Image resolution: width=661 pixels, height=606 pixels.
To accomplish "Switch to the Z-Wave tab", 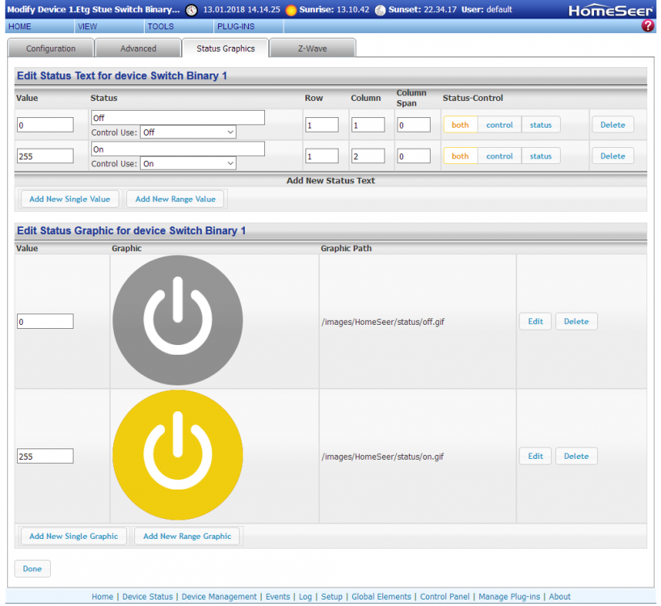I will tap(311, 48).
